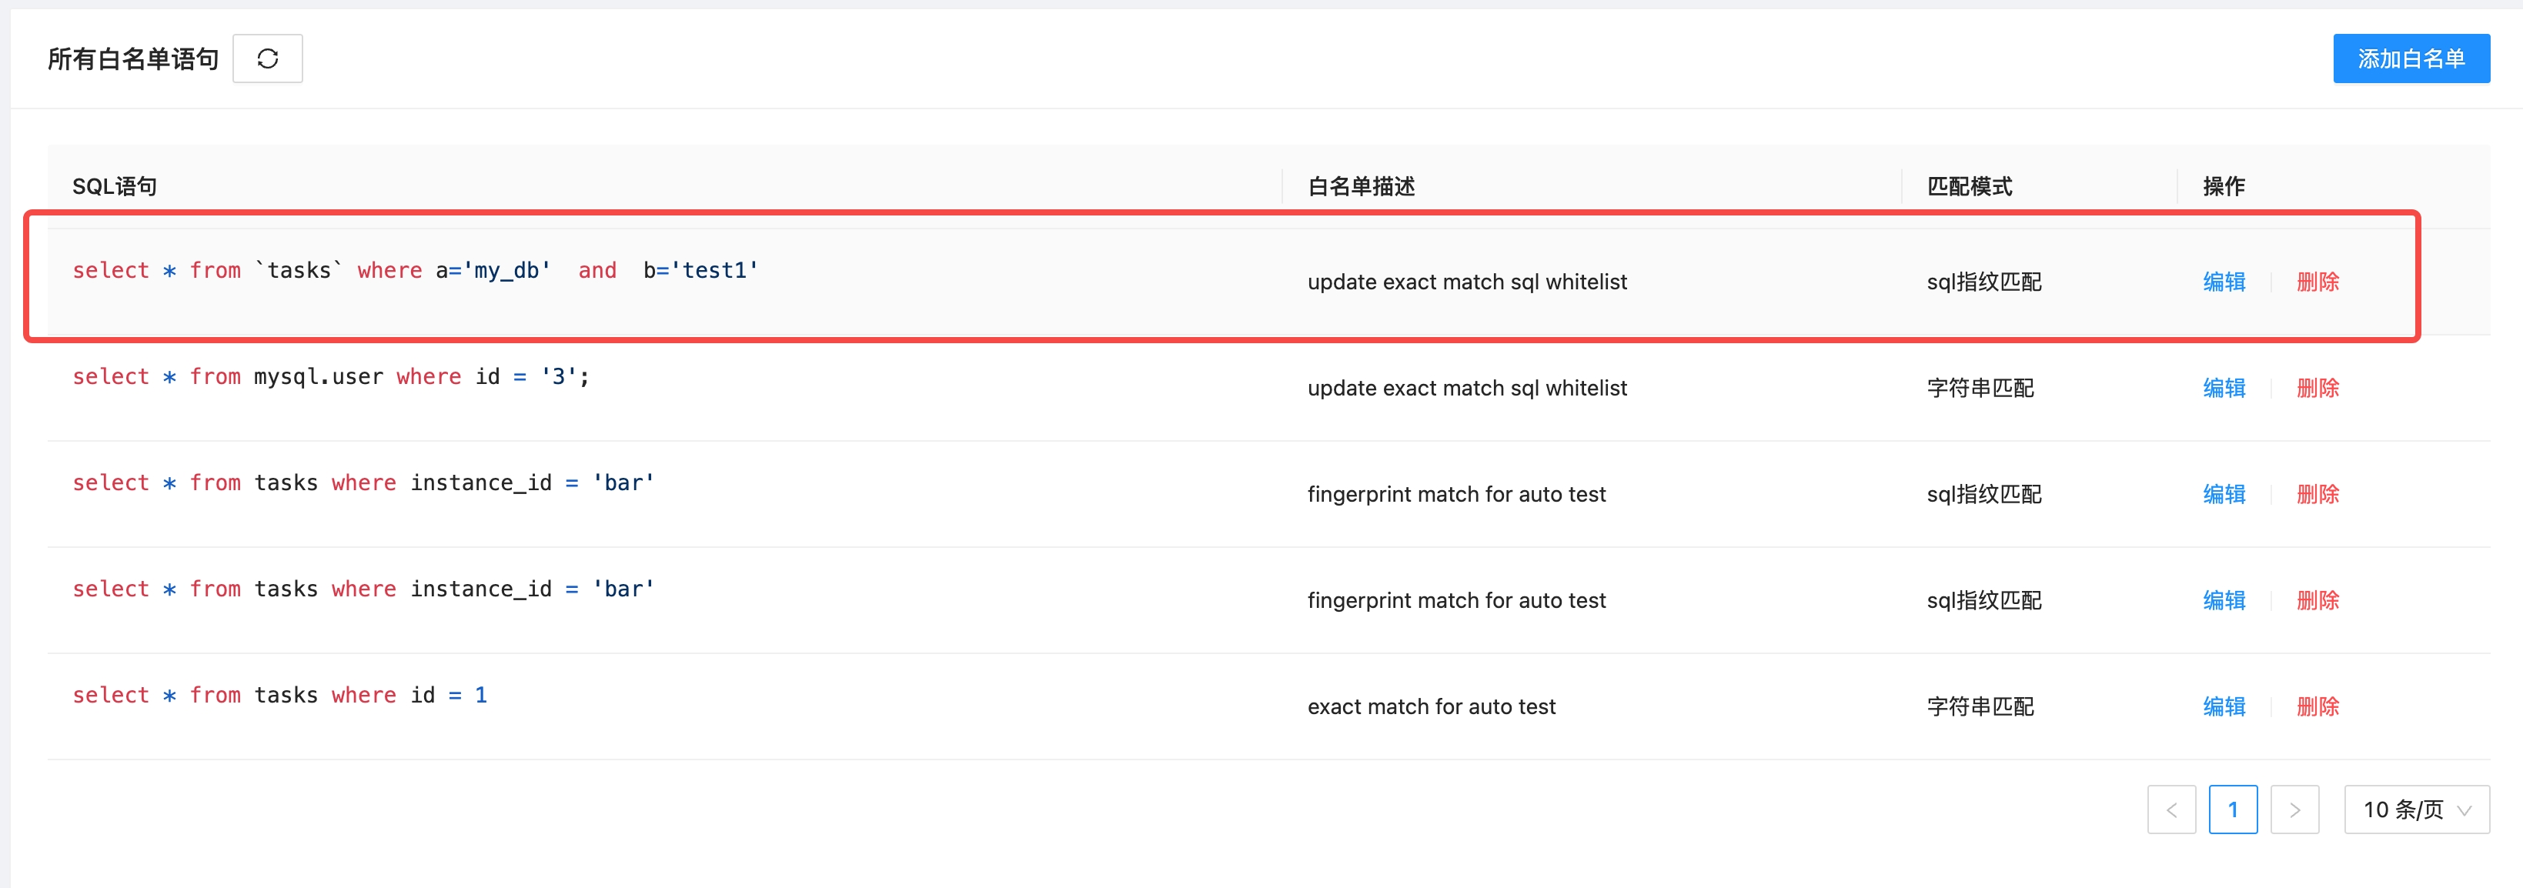
Task: Edit the `tasks` a='my_db' row
Action: pos(2224,282)
